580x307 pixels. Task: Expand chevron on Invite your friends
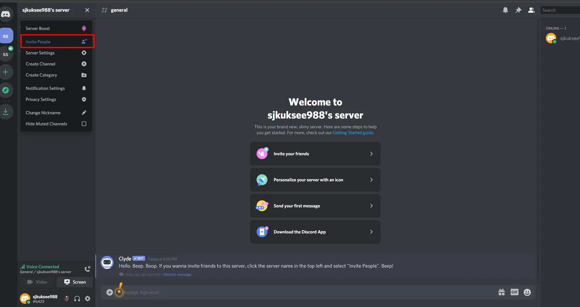point(371,154)
